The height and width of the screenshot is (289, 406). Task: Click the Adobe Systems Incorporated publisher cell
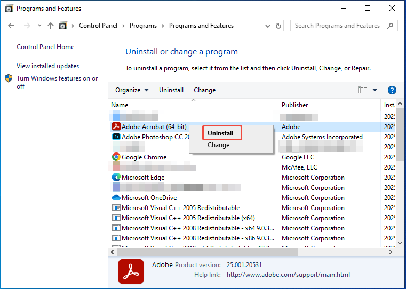pyautogui.click(x=322, y=137)
